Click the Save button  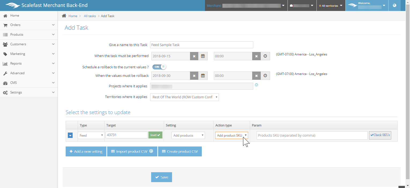(x=162, y=177)
